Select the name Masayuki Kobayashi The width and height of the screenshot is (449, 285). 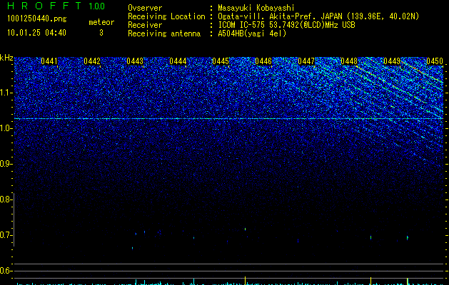(x=256, y=8)
